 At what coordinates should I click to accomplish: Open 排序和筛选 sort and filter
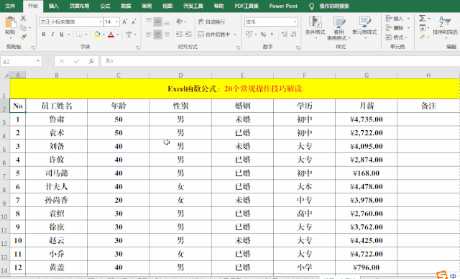coord(446,27)
